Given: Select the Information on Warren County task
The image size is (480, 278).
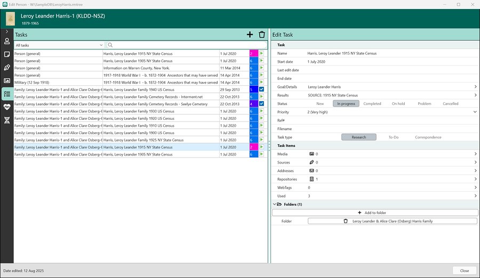Looking at the screenshot, I should 140,68.
